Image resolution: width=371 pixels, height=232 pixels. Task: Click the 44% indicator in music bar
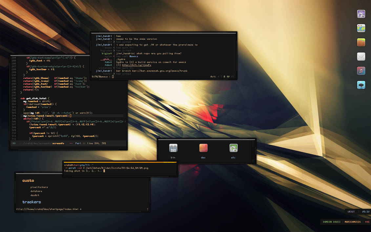[x=367, y=222]
